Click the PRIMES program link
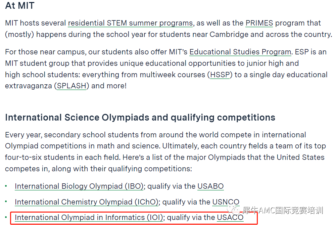 (x=259, y=23)
